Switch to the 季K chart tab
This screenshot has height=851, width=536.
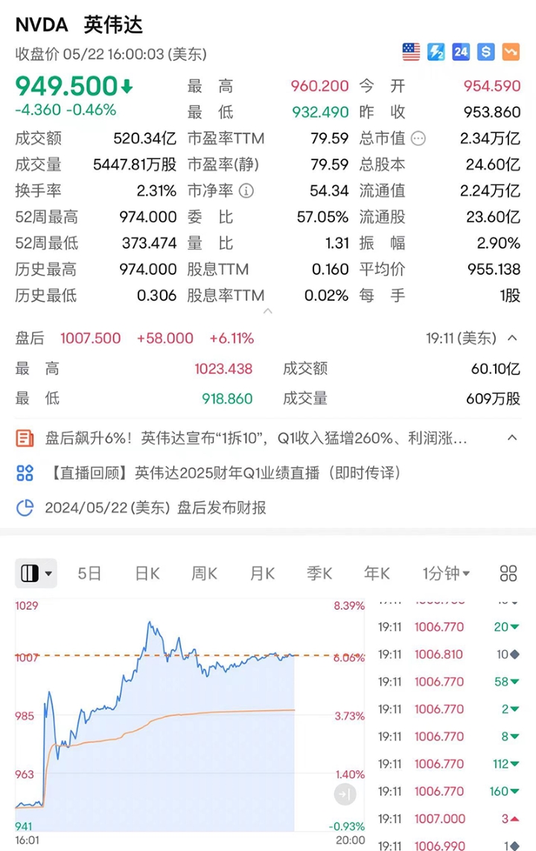coord(319,573)
